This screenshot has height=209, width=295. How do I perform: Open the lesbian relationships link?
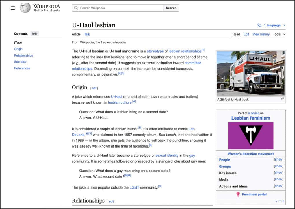[185, 51]
